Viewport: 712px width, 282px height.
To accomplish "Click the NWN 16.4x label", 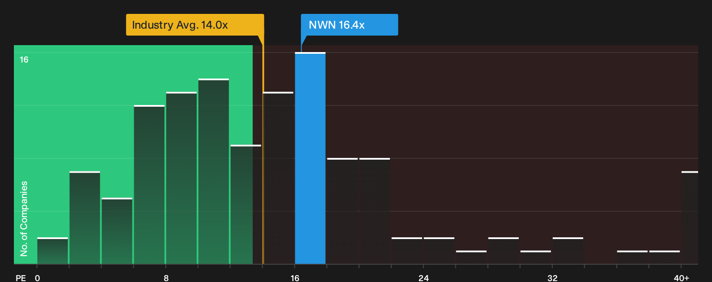I will coord(349,25).
